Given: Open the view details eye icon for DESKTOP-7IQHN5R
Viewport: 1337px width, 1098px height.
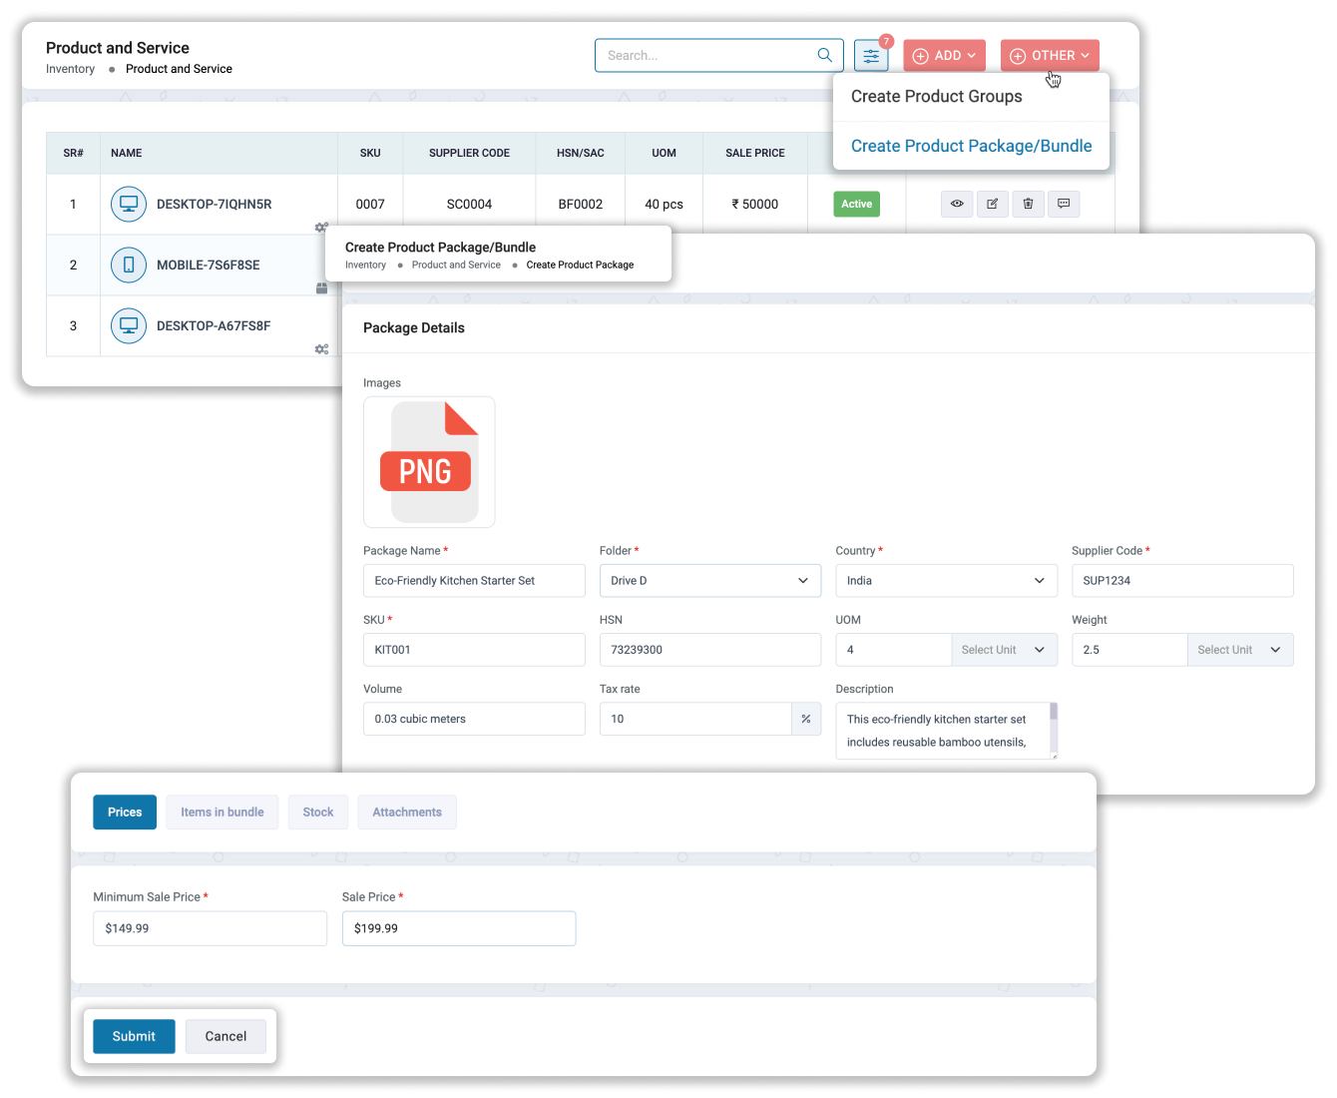Looking at the screenshot, I should tap(956, 204).
